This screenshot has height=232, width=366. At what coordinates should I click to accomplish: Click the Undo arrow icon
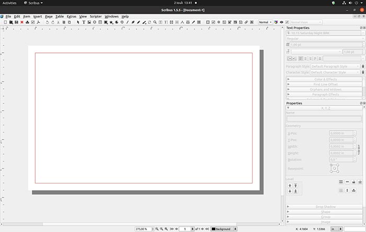click(47, 22)
